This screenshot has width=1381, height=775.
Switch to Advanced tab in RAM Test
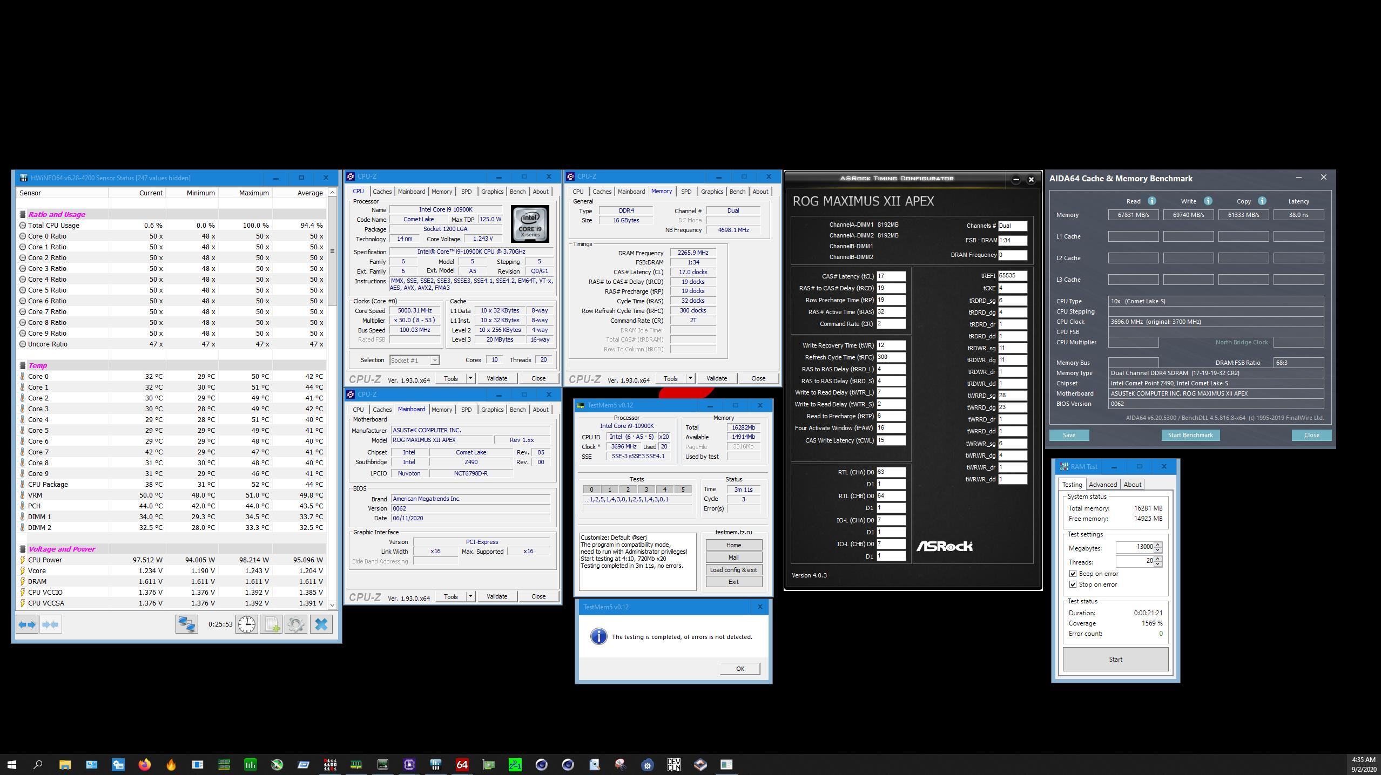click(1102, 485)
